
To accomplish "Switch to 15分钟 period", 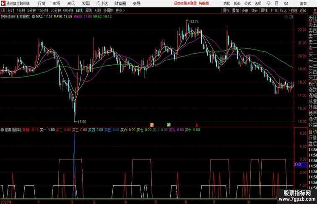I will (x=43, y=10).
